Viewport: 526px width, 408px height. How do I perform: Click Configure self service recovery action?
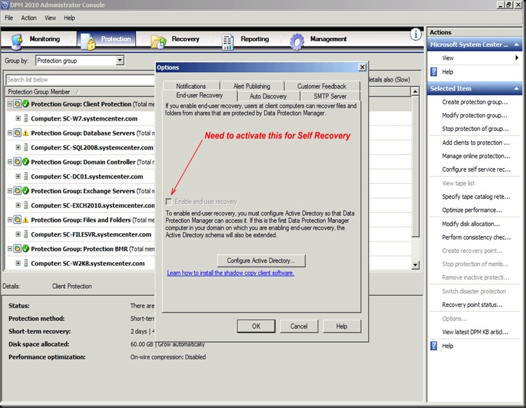pyautogui.click(x=476, y=170)
